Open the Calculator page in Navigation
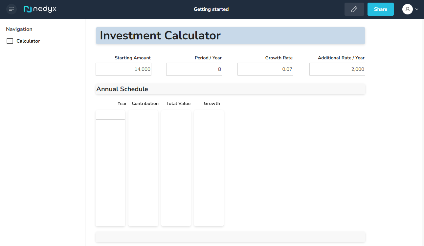This screenshot has width=424, height=246. click(x=28, y=41)
